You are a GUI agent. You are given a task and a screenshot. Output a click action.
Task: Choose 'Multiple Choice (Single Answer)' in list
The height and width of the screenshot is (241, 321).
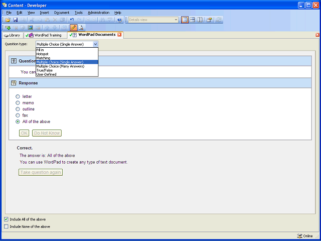click(67, 62)
